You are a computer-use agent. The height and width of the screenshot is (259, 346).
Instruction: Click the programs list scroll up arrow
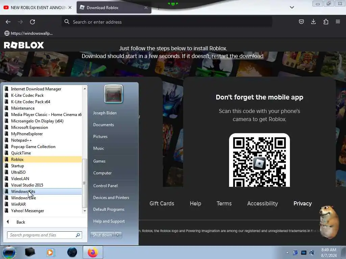(85, 89)
